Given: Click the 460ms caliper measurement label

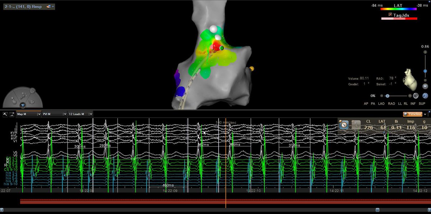Looking at the screenshot, I should [168, 185].
